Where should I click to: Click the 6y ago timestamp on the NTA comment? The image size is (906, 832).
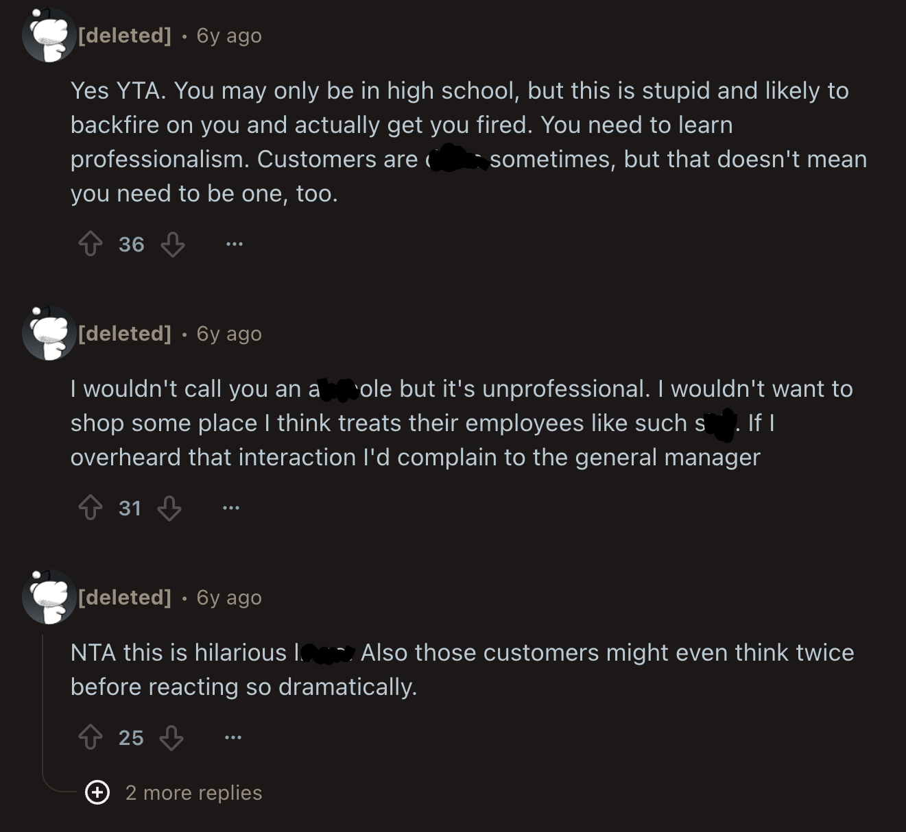click(x=229, y=598)
